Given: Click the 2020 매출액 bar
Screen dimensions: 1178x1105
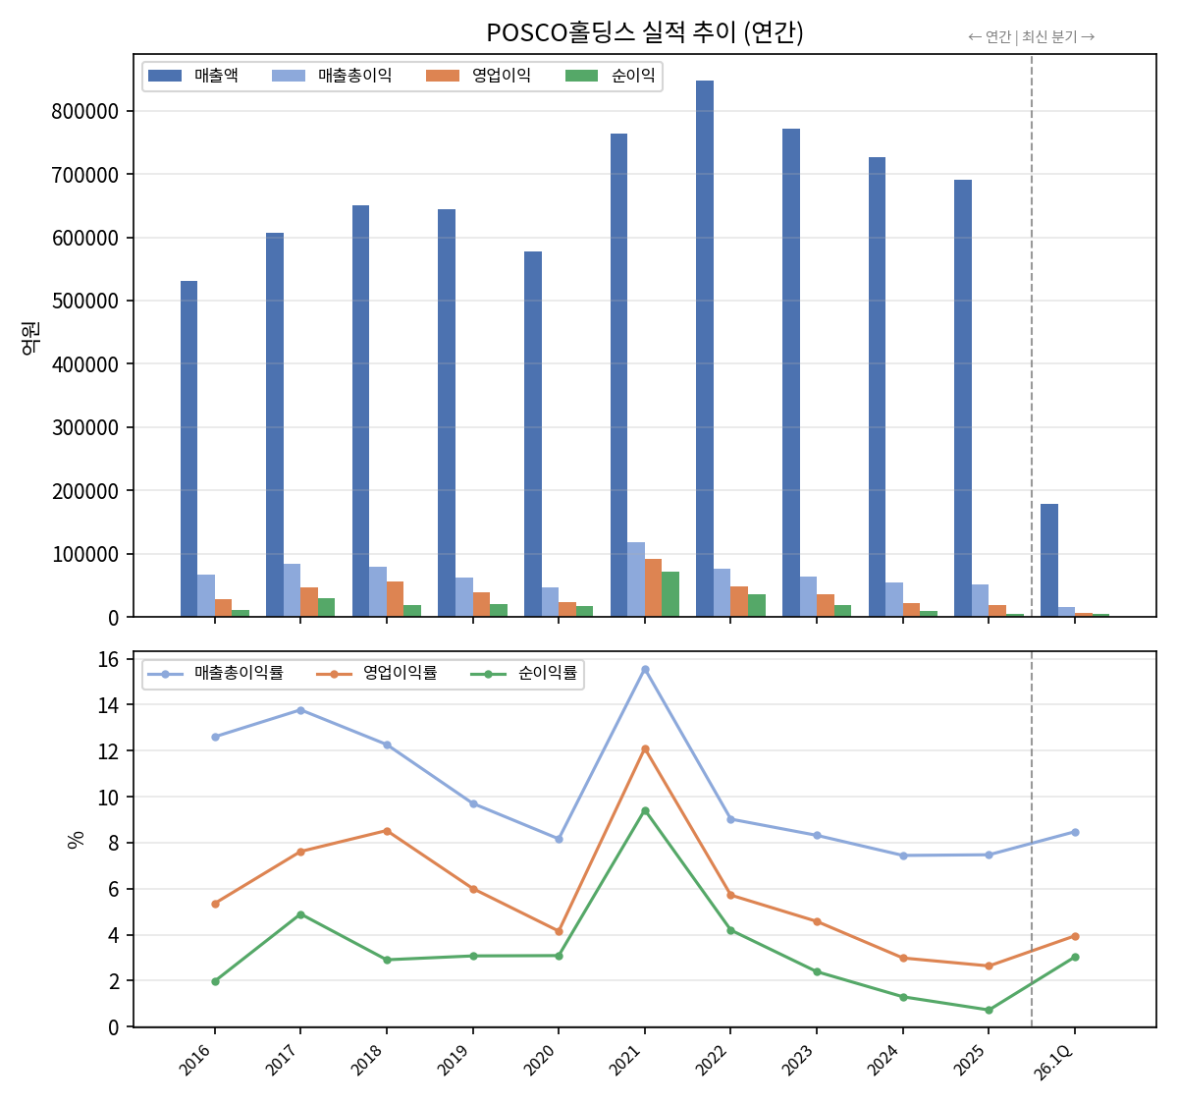Looking at the screenshot, I should [533, 434].
